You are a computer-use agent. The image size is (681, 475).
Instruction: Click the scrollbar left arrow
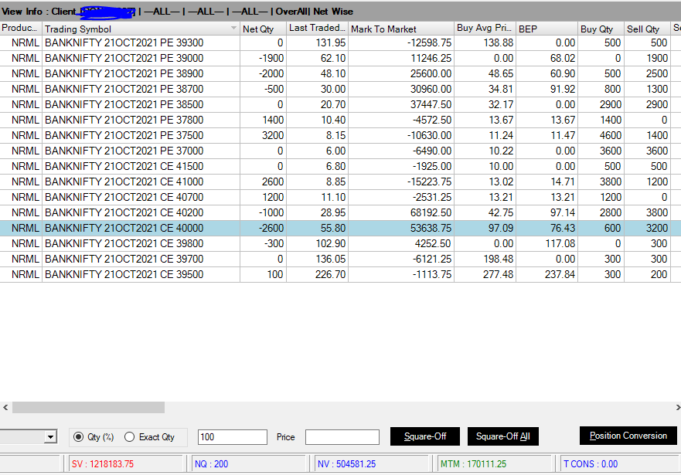click(x=5, y=407)
